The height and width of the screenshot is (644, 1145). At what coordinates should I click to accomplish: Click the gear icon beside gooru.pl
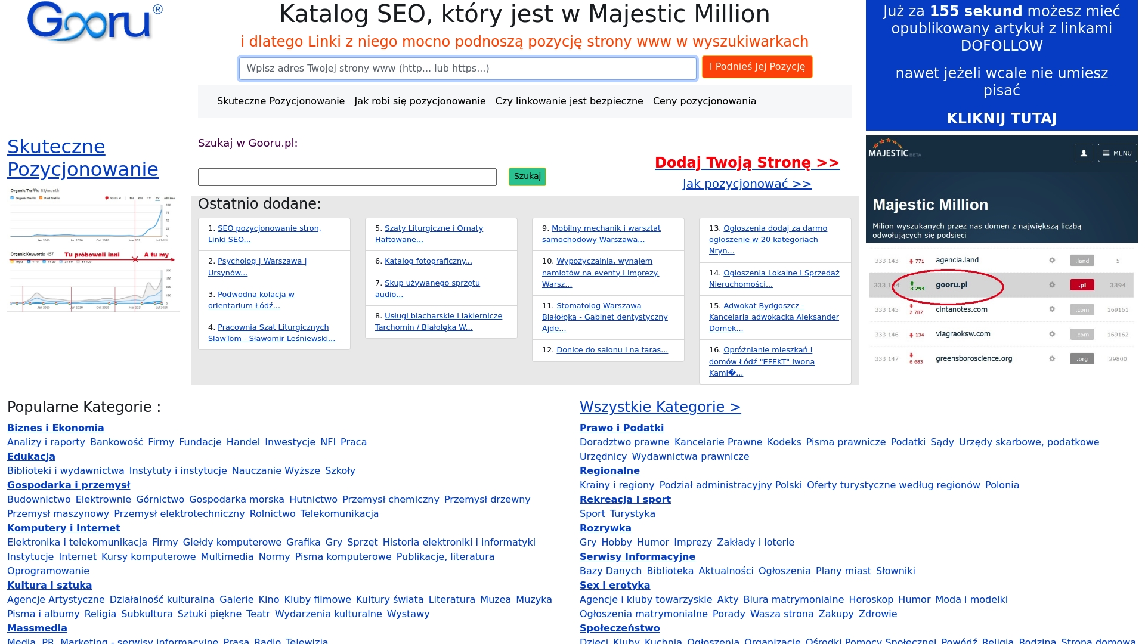point(1052,285)
